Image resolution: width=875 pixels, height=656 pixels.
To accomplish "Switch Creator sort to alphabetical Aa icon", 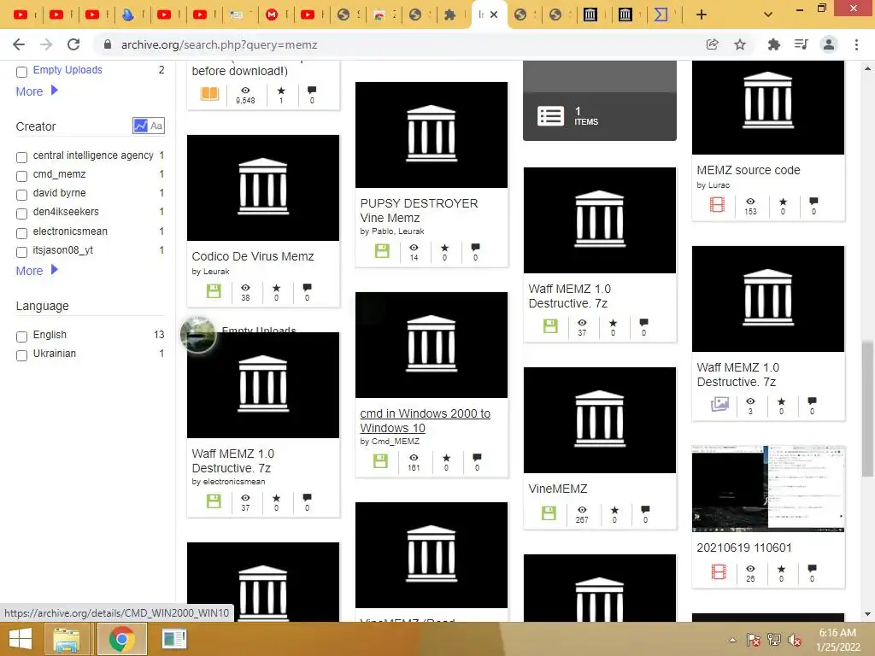I will 157,126.
